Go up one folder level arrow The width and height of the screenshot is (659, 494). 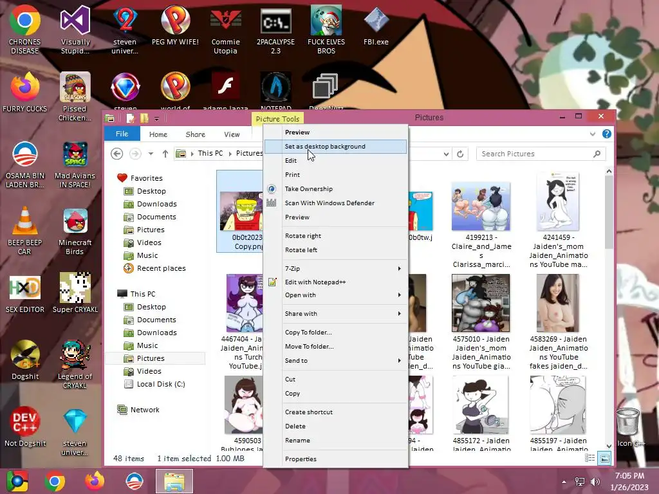[x=165, y=154]
